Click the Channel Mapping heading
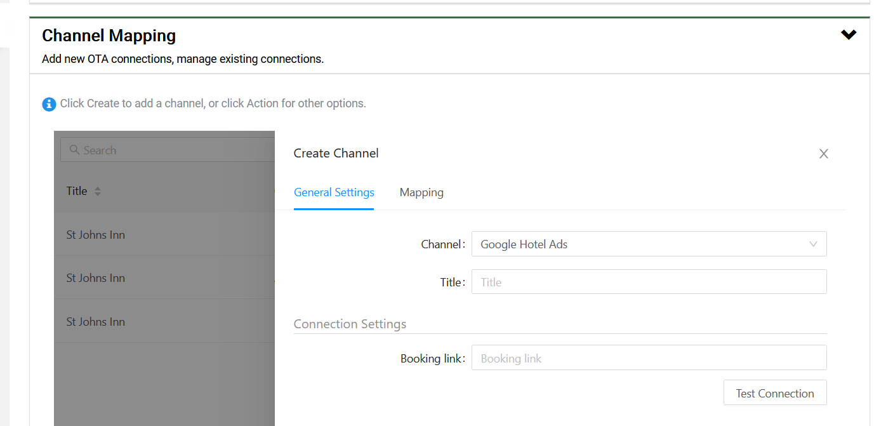 109,36
